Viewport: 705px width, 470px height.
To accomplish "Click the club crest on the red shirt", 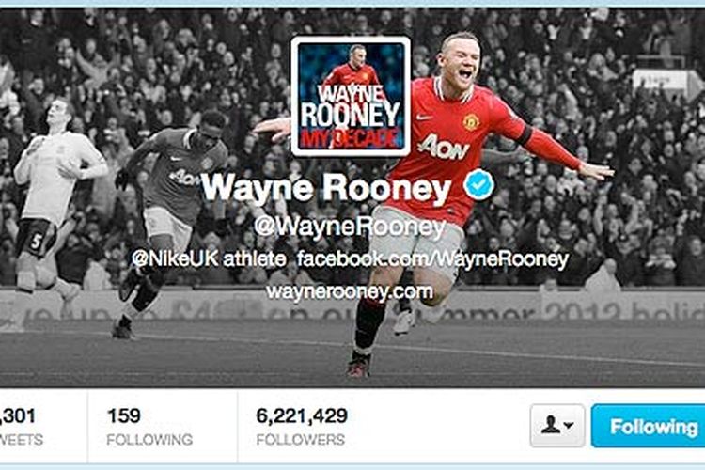I will coord(471,122).
